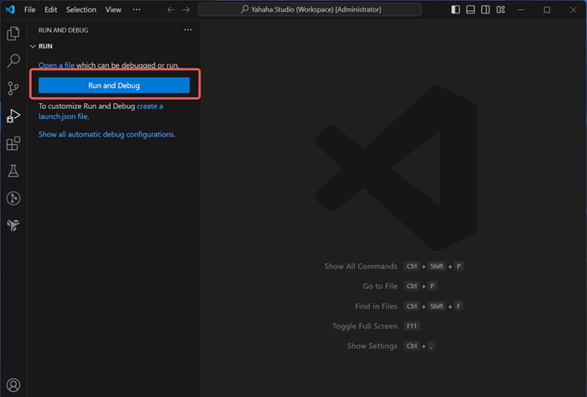
Task: Open the File menu
Action: [x=30, y=10]
